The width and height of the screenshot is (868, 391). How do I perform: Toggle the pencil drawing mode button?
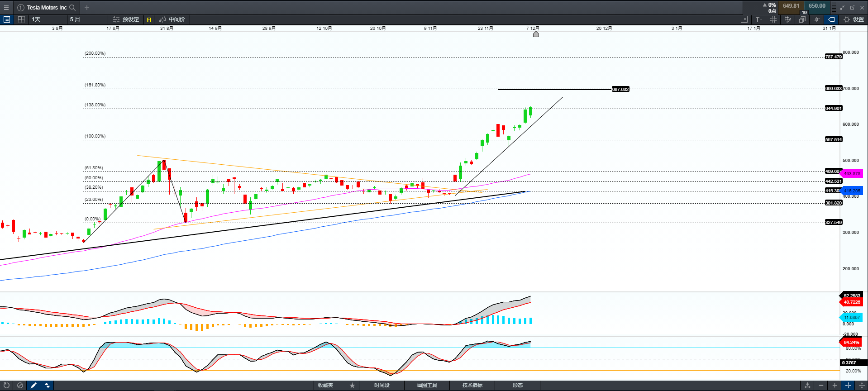(x=33, y=386)
